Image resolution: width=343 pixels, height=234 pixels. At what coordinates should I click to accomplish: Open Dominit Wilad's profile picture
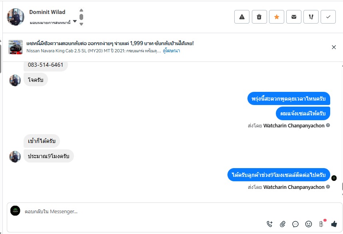16,17
